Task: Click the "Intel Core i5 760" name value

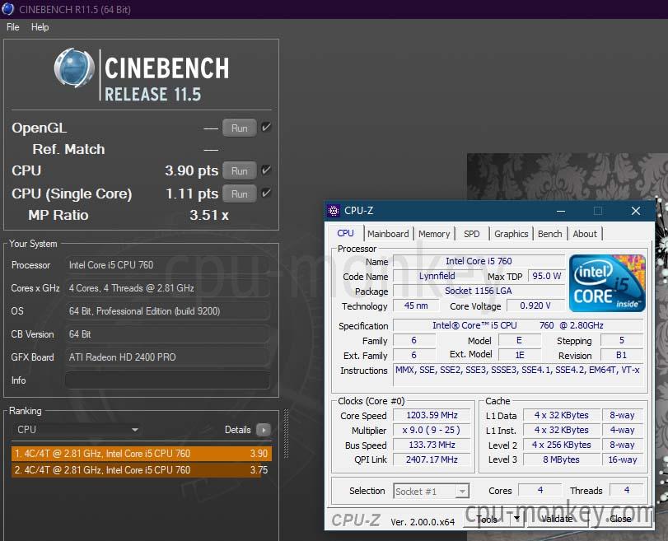Action: pos(479,261)
